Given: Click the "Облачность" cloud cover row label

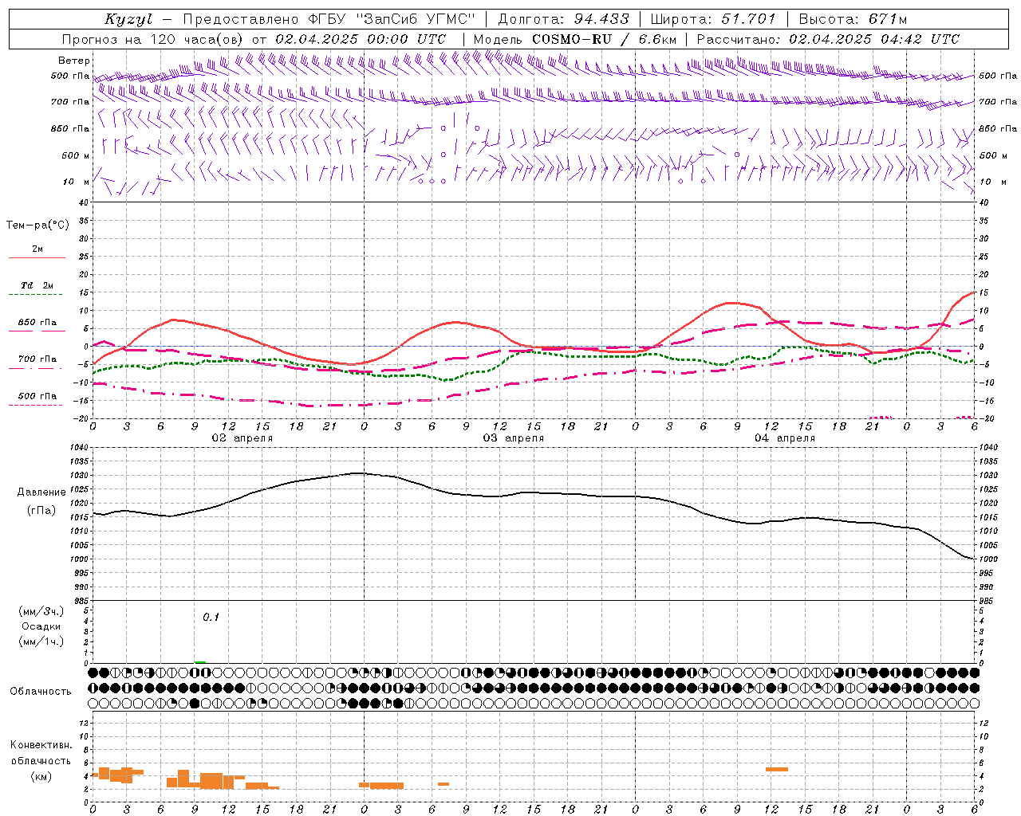Looking at the screenshot, I should [41, 691].
